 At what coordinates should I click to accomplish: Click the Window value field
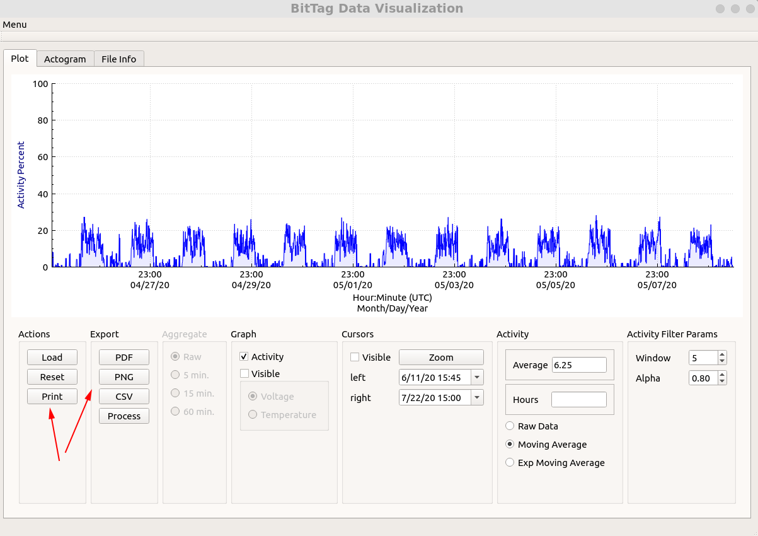coord(703,358)
